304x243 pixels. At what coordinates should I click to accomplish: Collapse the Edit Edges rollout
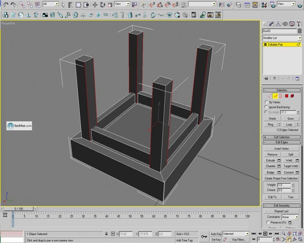coord(282,142)
